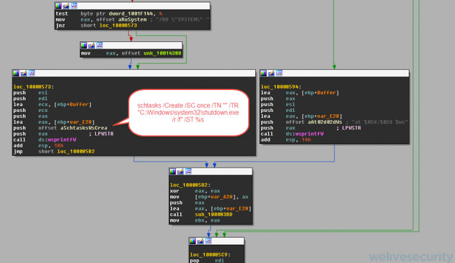Click the pencil edit icon on the unk_10014388 node
Viewport: 455px width, 263px height.
(91, 45)
